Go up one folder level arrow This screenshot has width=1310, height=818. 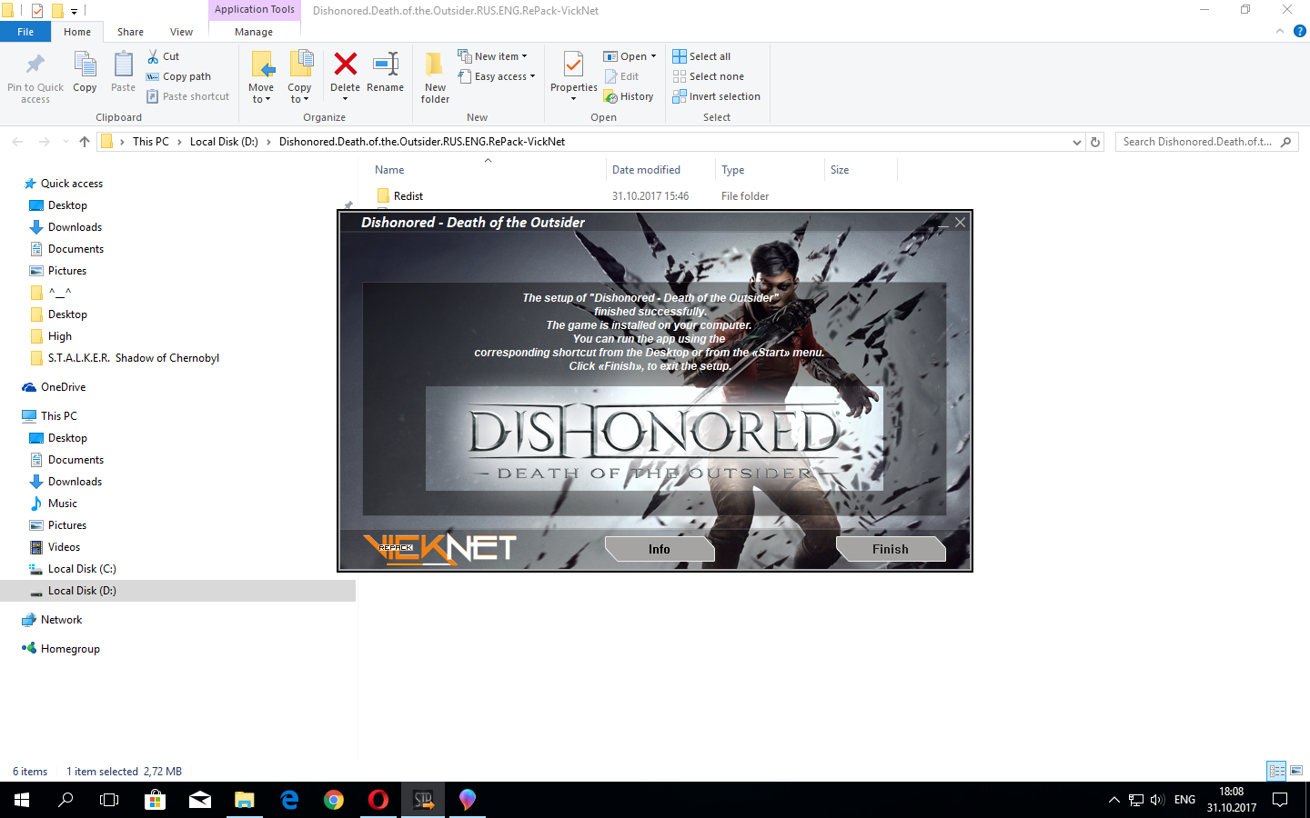[x=85, y=142]
